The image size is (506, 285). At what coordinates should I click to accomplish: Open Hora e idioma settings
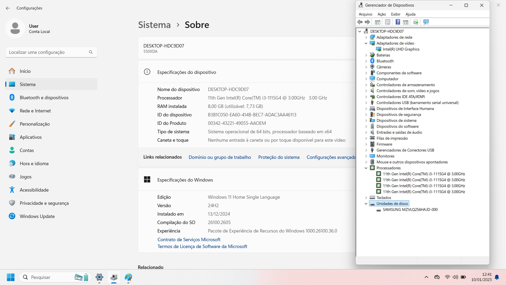pyautogui.click(x=51, y=164)
